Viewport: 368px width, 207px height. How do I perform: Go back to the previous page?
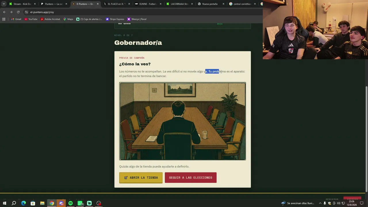[x=4, y=12]
